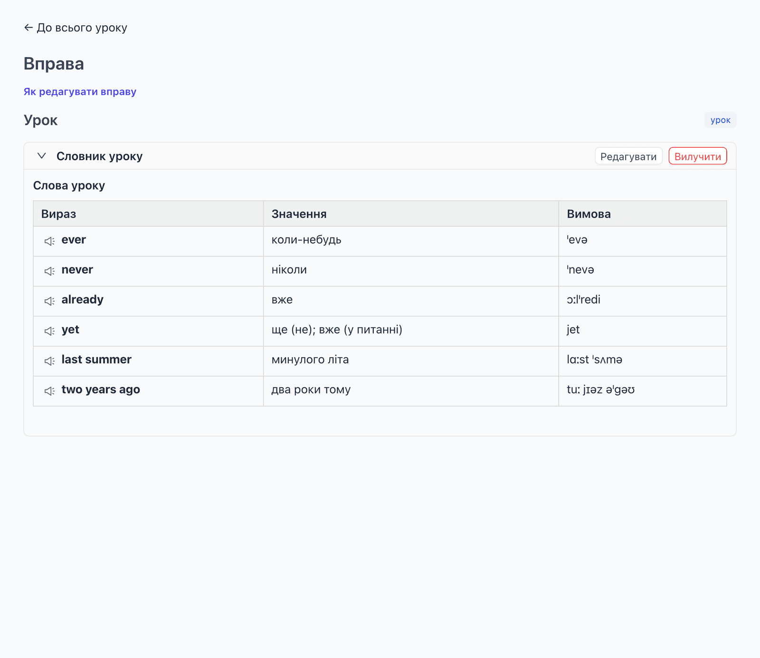This screenshot has width=760, height=658.
Task: Play audio for the word "yet"
Action: (x=49, y=331)
